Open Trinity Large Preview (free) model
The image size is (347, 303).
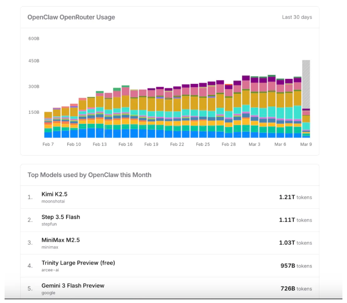click(x=78, y=263)
